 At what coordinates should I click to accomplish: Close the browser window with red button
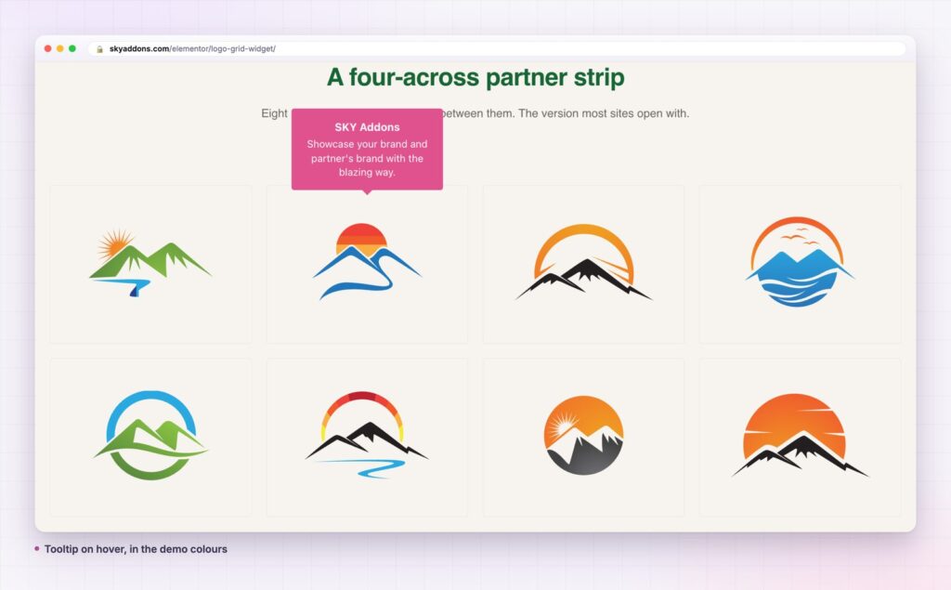(48, 48)
